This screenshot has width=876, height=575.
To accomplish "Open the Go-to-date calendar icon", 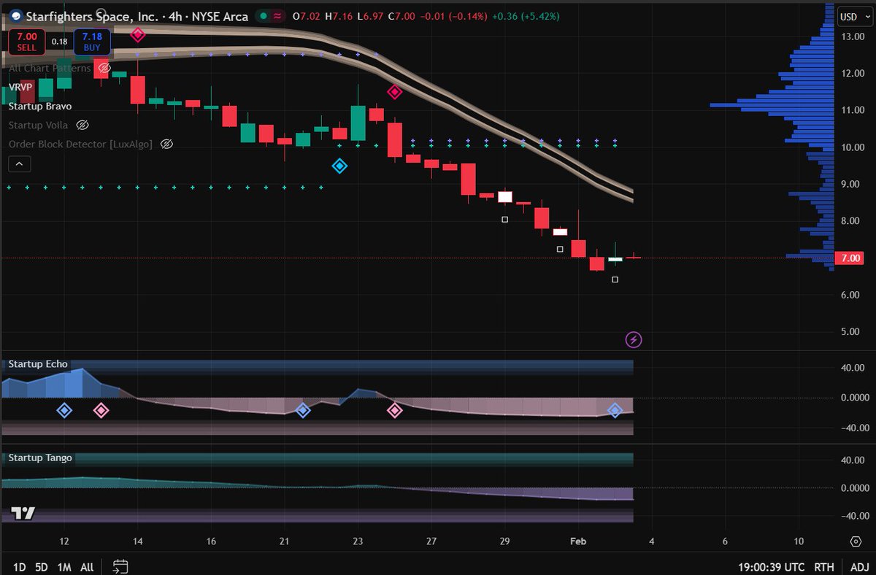I will [x=120, y=566].
